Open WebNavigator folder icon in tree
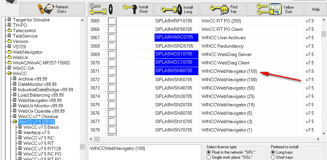Image resolution: width=327 pixels, height=160 pixels. click(9, 52)
